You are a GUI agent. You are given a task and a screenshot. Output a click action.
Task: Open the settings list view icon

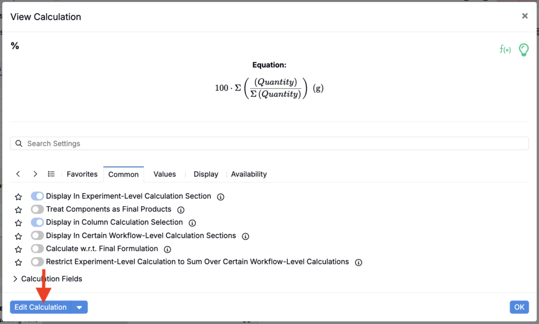coord(51,174)
